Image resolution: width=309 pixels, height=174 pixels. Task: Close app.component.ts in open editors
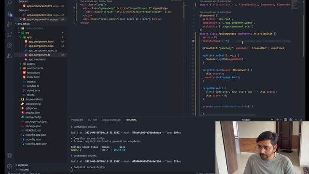20,19
